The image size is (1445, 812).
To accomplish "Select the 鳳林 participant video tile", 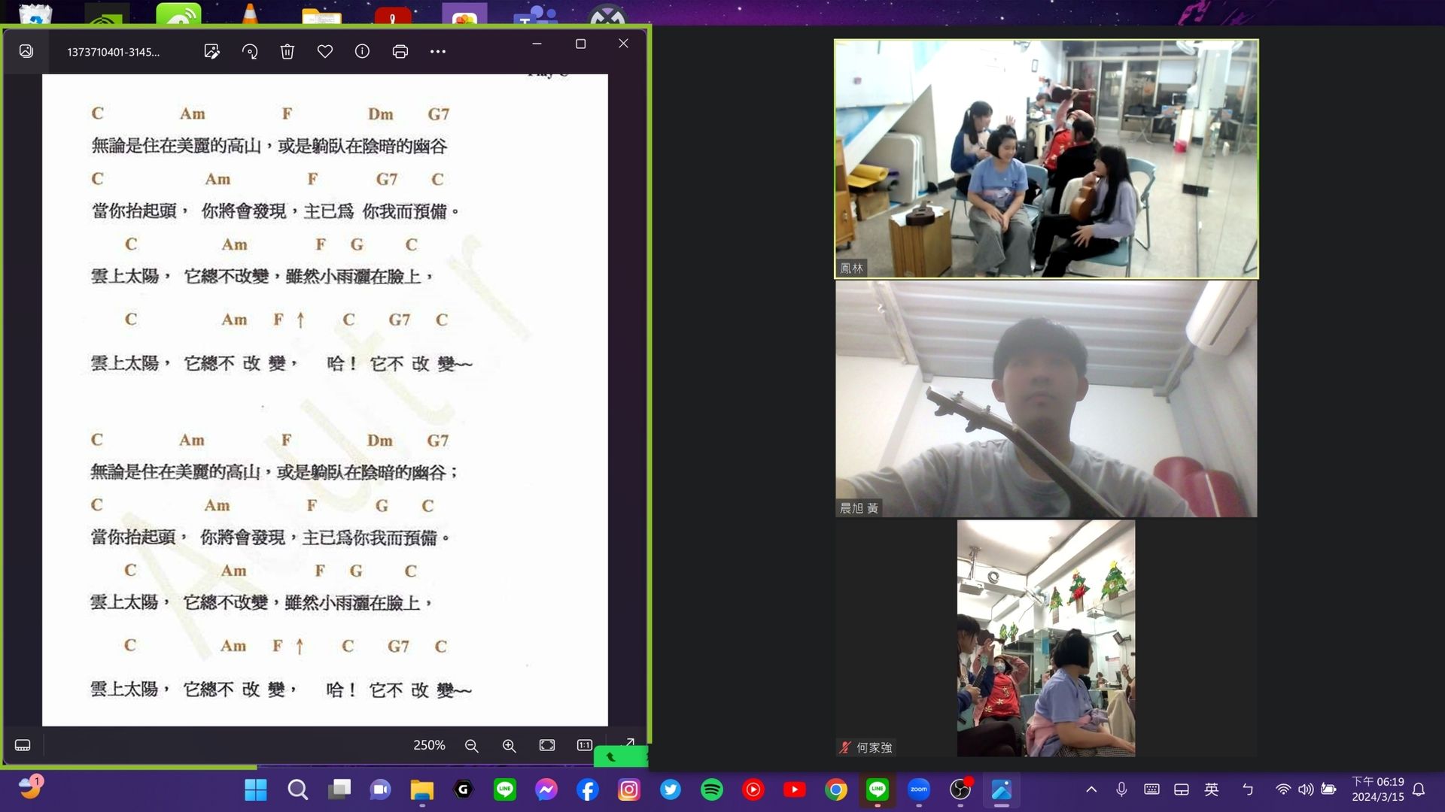I will click(1046, 159).
